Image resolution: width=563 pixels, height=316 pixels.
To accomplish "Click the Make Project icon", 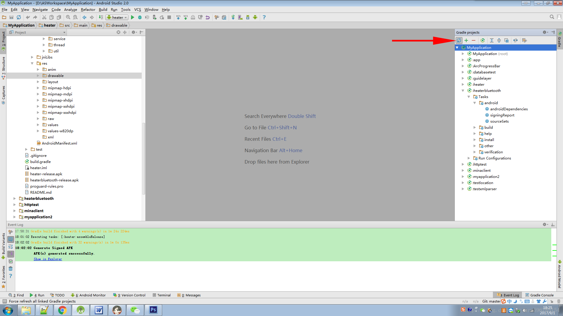I will click(101, 17).
